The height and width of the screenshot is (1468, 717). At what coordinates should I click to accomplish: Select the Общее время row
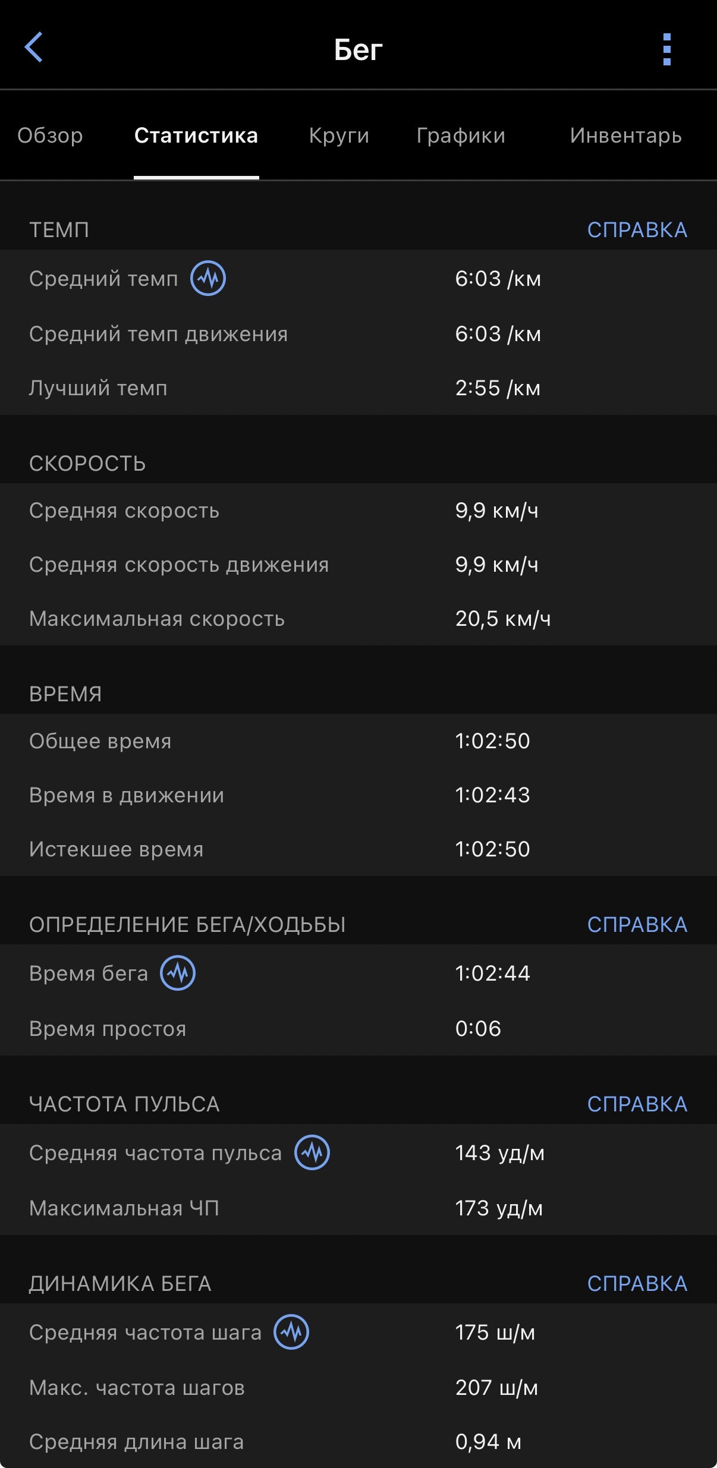(358, 741)
